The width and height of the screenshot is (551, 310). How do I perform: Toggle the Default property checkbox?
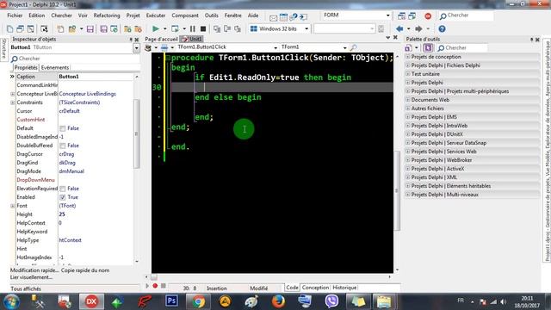(63, 128)
